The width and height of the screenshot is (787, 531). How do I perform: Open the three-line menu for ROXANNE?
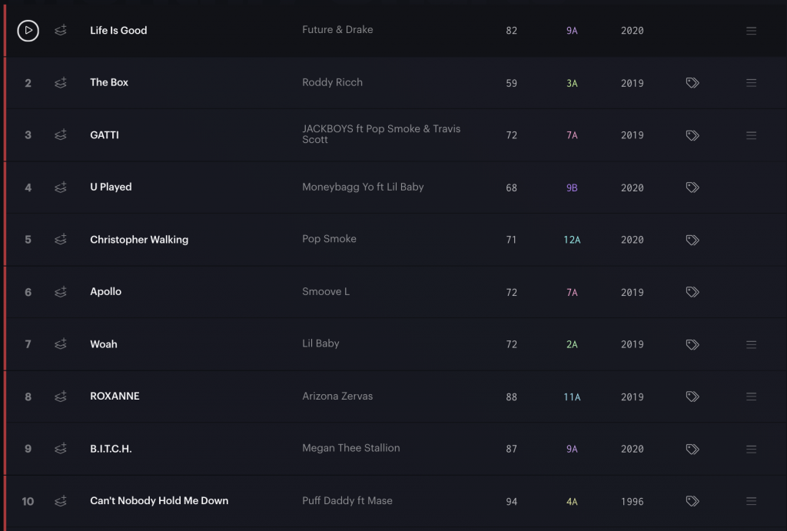[x=752, y=397]
